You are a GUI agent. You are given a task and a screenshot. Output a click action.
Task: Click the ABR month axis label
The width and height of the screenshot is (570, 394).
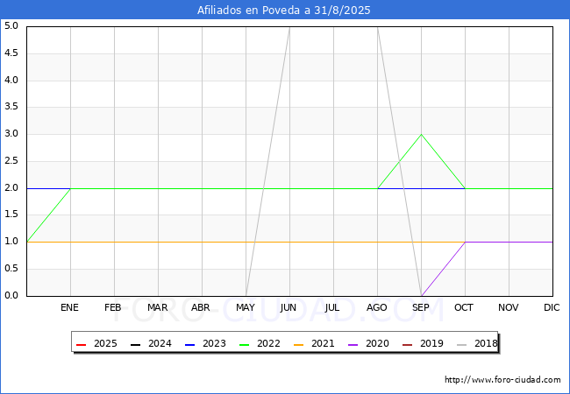(x=202, y=307)
